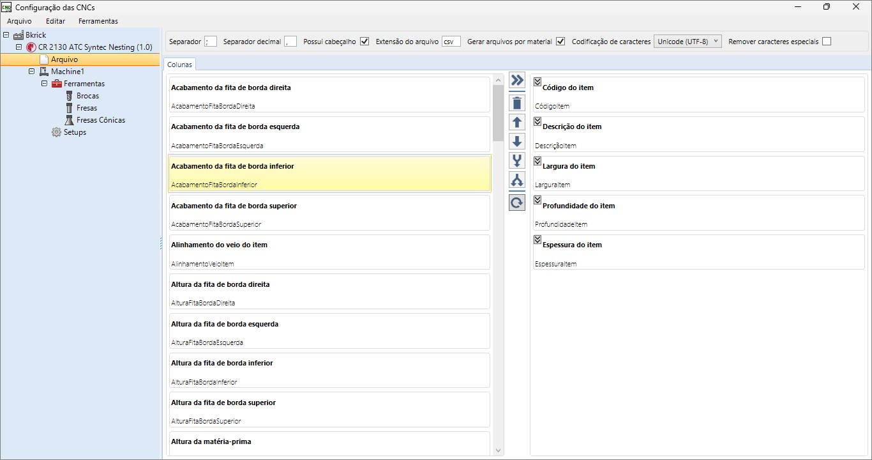The width and height of the screenshot is (872, 460).
Task: Move selected column up with arrow button
Action: tap(517, 122)
